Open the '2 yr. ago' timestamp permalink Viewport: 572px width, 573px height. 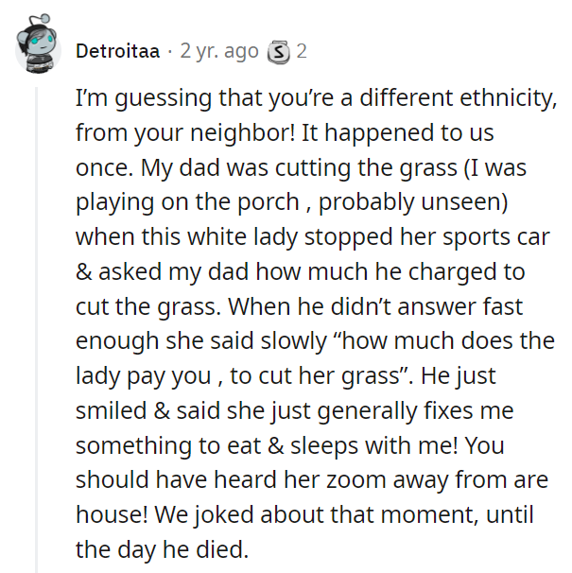(219, 51)
